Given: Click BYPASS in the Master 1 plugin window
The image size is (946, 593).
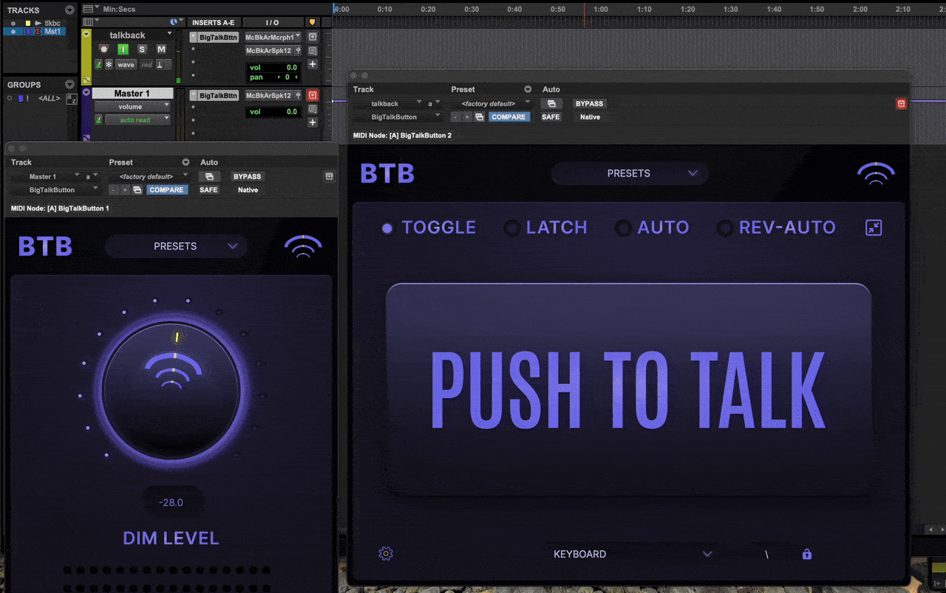Looking at the screenshot, I should click(248, 176).
